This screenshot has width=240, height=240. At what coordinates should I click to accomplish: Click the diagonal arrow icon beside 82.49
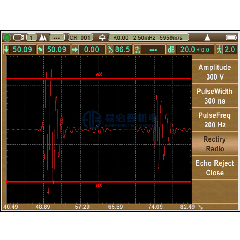pos(200,207)
